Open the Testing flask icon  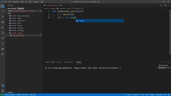coord(3,43)
